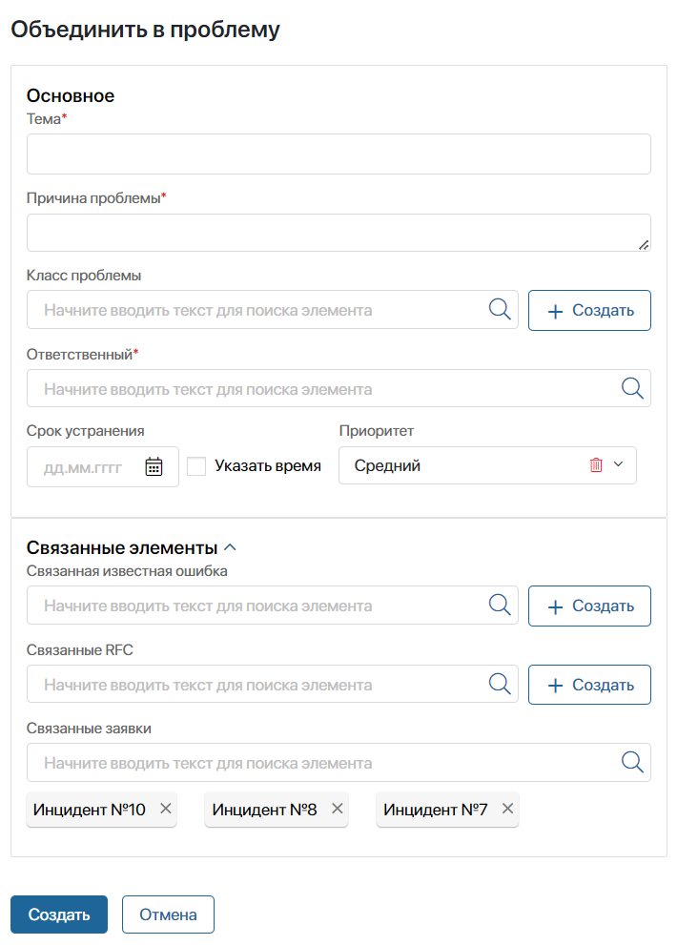Remove the Инцидент №8 tag
This screenshot has width=677, height=945.
[338, 809]
